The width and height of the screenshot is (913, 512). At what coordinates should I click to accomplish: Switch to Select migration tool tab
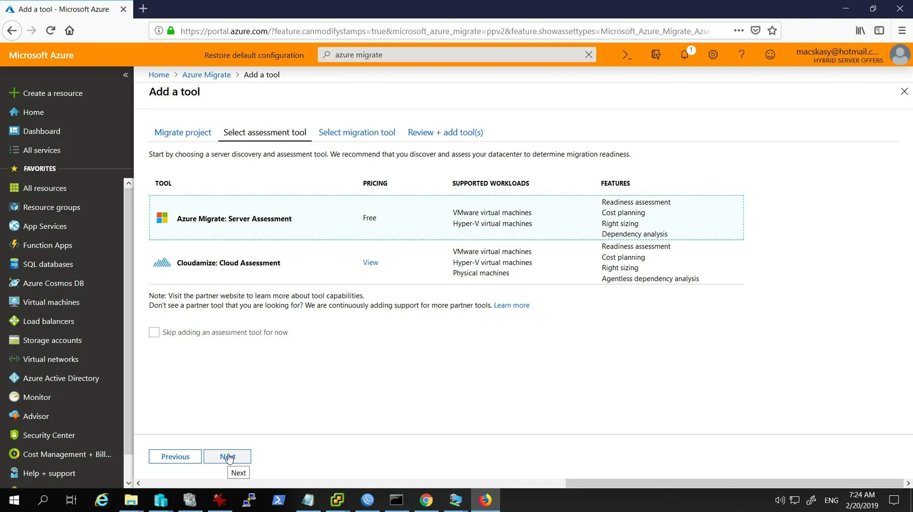click(357, 132)
